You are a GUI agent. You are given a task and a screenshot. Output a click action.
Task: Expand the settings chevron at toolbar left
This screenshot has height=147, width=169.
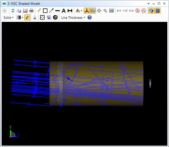[x=4, y=11]
